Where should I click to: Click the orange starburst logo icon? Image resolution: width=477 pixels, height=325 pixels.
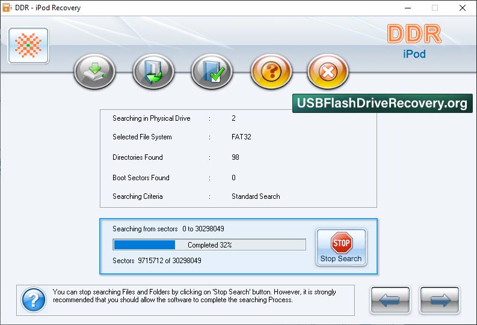[29, 46]
